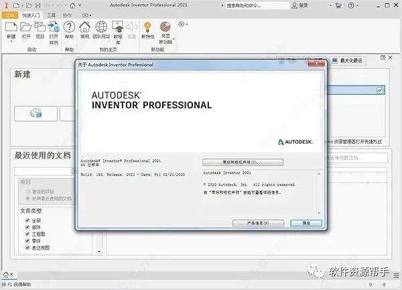Click the quick access New file icon

(x=16, y=5)
